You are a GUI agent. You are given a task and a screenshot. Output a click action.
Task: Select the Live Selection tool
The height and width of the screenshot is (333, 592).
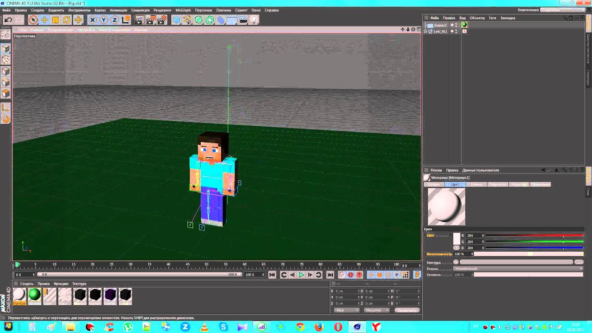pos(33,20)
